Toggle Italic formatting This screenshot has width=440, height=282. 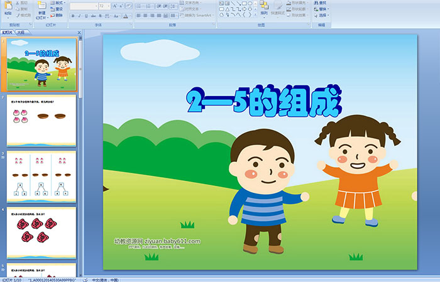80,16
